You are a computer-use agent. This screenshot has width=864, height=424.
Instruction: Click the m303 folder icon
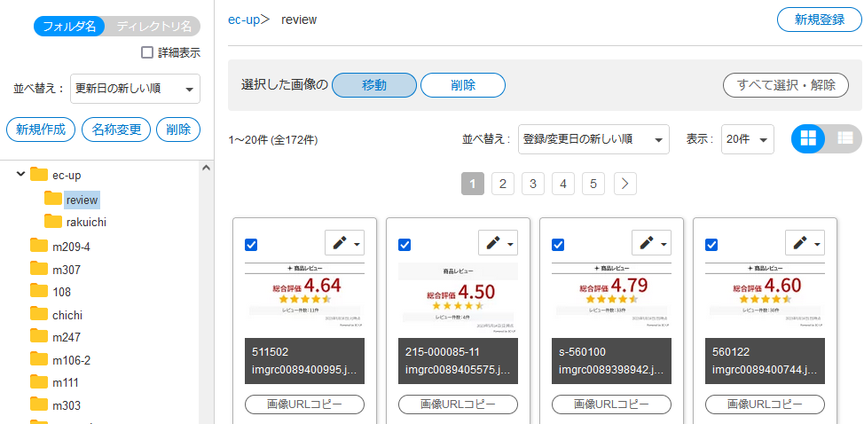click(x=39, y=404)
